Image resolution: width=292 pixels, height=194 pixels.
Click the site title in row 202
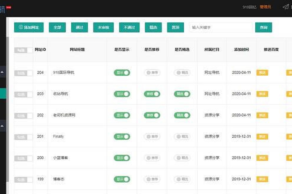point(64,115)
